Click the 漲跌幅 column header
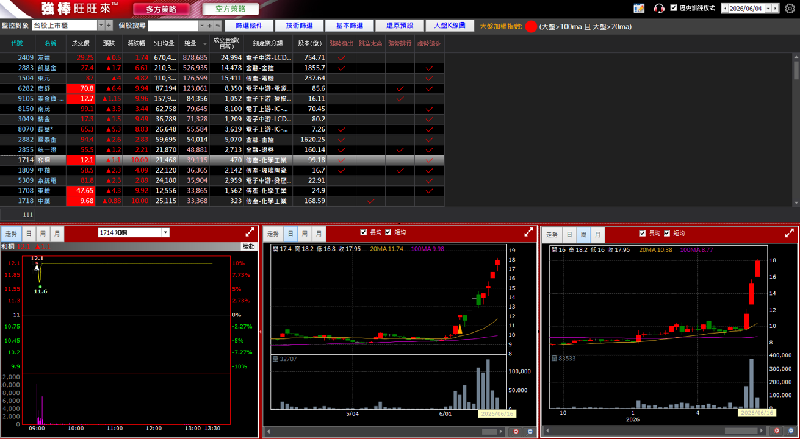 pos(136,43)
